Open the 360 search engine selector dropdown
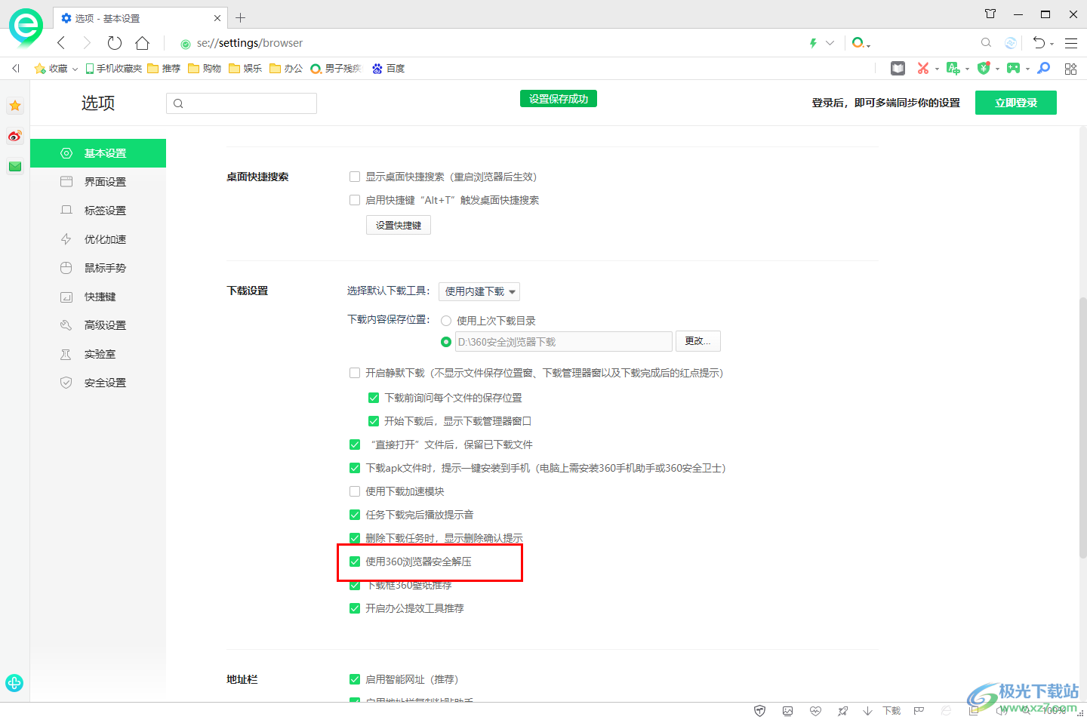 click(x=861, y=43)
